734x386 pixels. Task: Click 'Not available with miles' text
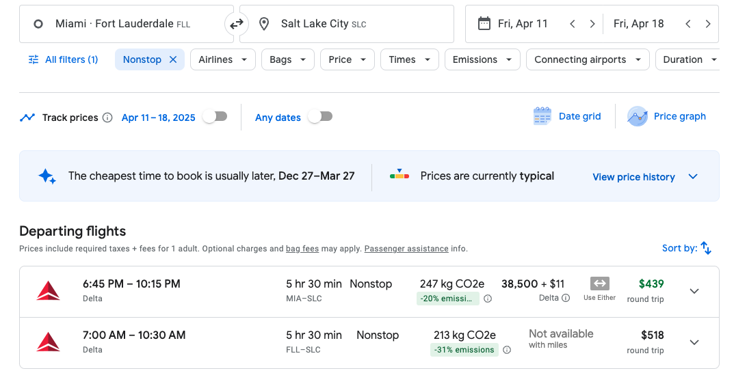[x=561, y=338]
